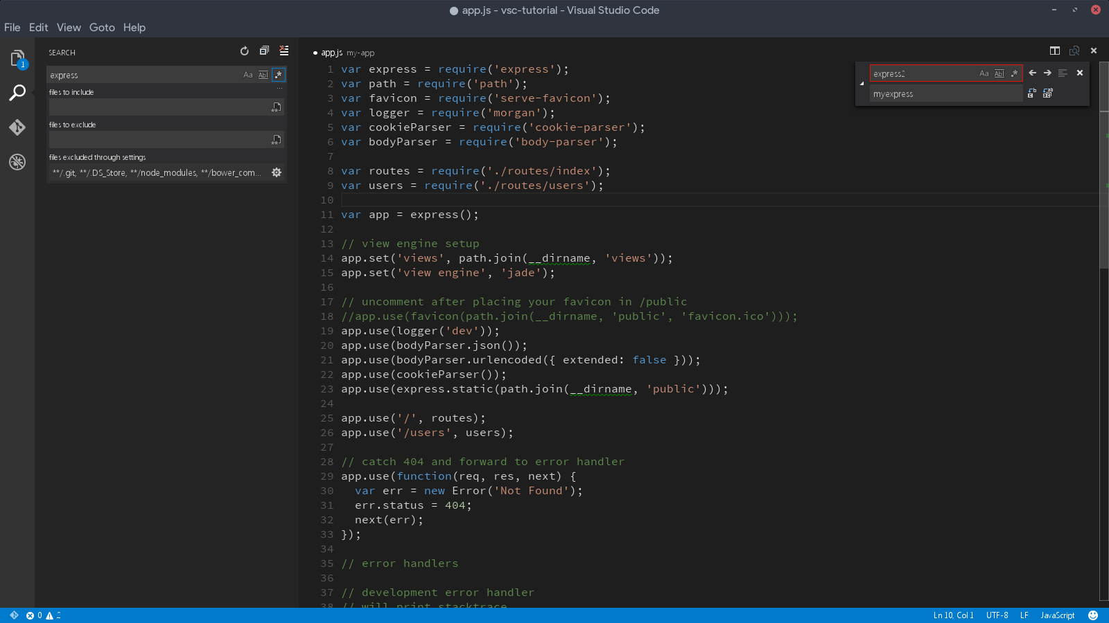The height and width of the screenshot is (623, 1109).
Task: Click the 'view engine setup' comment line
Action: (410, 244)
